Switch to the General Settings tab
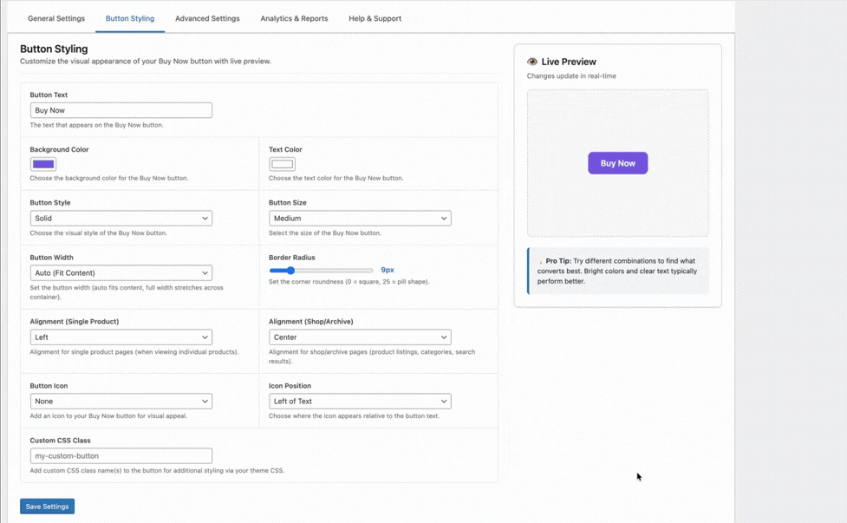Screen dimensions: 847x523 (x=55, y=17)
